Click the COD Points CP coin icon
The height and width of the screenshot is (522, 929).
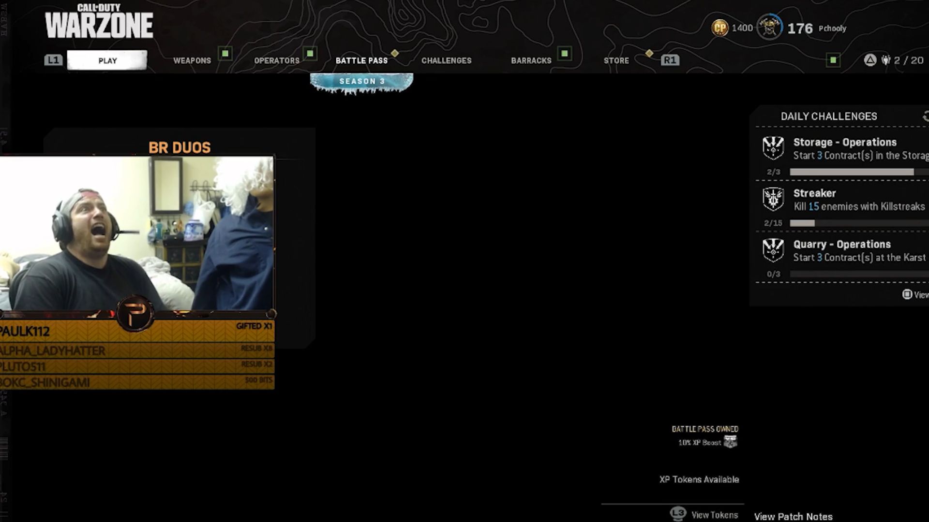pyautogui.click(x=720, y=28)
